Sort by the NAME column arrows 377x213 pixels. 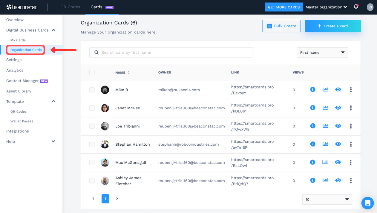point(128,72)
